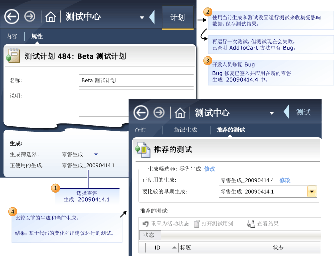This screenshot has height=260, width=334.
Task: Switch to the 推荐的测试 tab
Action: pos(230,130)
